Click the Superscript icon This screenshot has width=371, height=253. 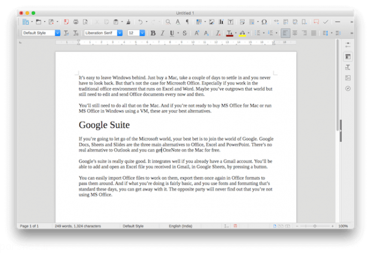[x=197, y=33]
